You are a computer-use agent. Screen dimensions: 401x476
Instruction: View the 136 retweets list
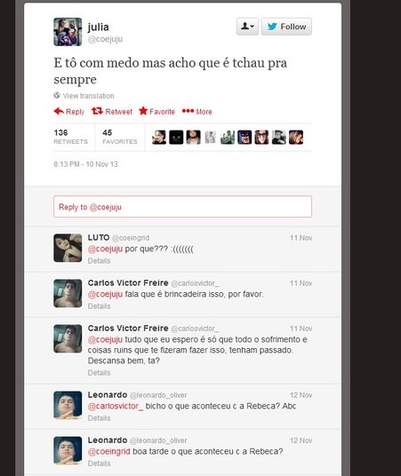click(x=70, y=137)
